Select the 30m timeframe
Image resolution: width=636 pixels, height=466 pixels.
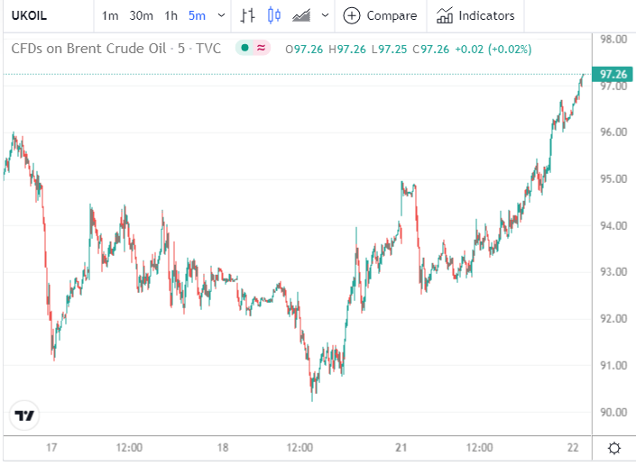click(x=141, y=16)
